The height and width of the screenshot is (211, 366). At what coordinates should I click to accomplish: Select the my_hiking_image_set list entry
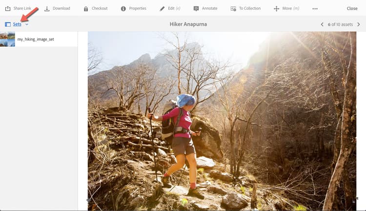tap(39, 39)
